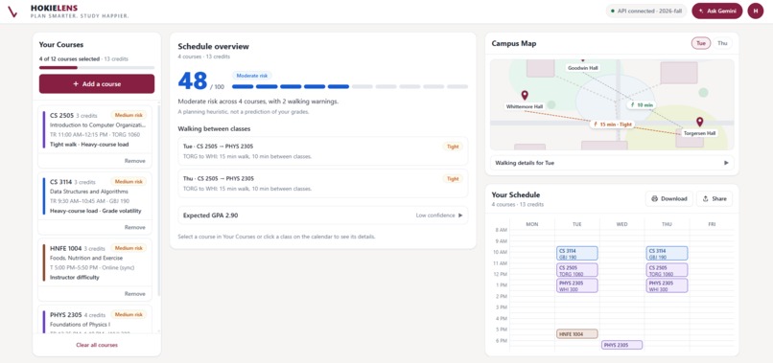
Task: Click the Goodwin Hall map label
Action: [x=582, y=67]
